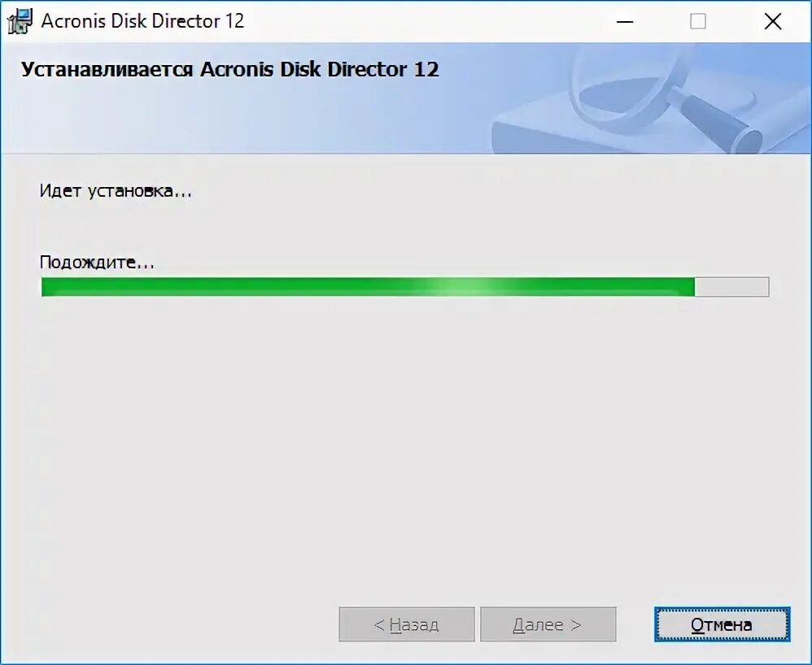Close the Acronis Disk Director 12 window
The image size is (812, 665).
[x=773, y=21]
